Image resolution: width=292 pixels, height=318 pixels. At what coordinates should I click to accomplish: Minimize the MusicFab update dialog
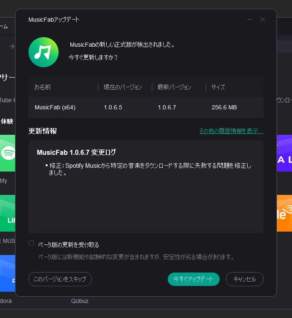click(250, 20)
